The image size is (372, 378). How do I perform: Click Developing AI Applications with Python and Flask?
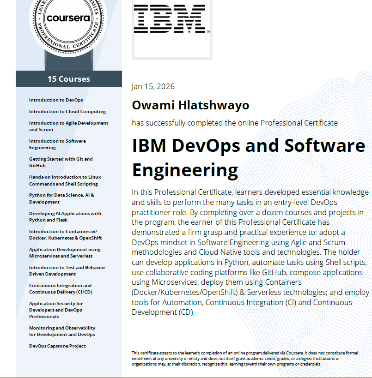(x=65, y=217)
